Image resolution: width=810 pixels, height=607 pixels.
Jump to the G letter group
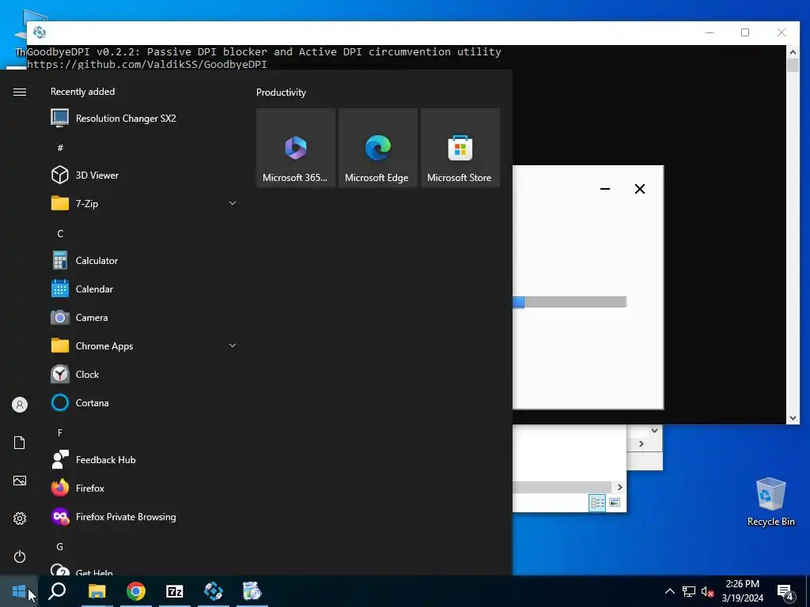click(60, 547)
